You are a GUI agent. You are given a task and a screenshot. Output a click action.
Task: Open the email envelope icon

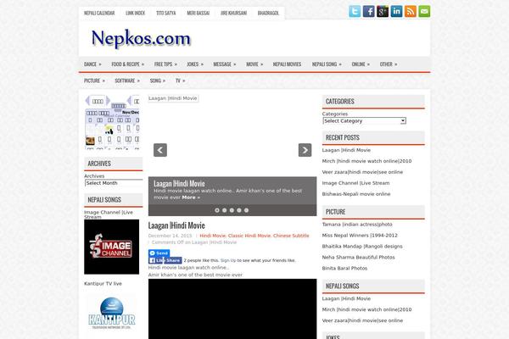click(x=424, y=11)
